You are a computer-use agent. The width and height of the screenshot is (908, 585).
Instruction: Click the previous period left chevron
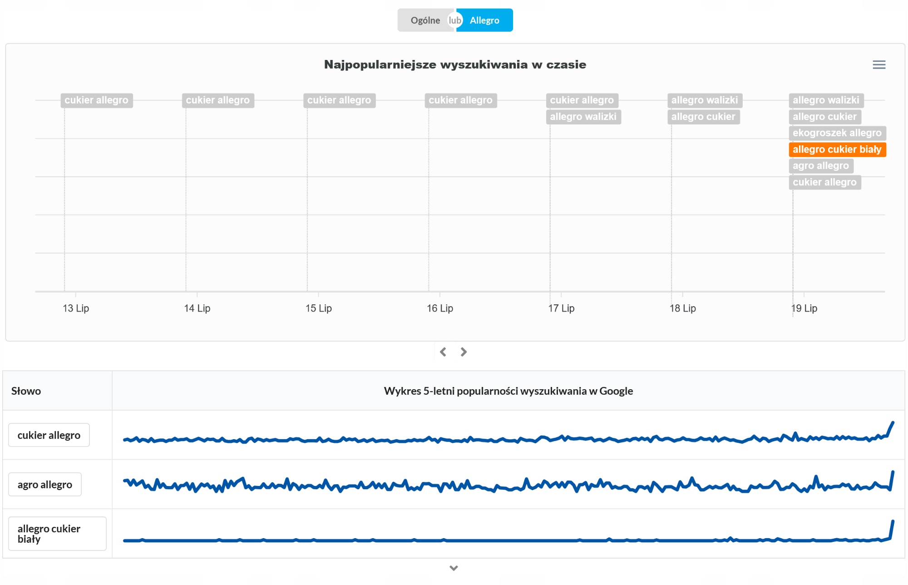click(x=443, y=352)
